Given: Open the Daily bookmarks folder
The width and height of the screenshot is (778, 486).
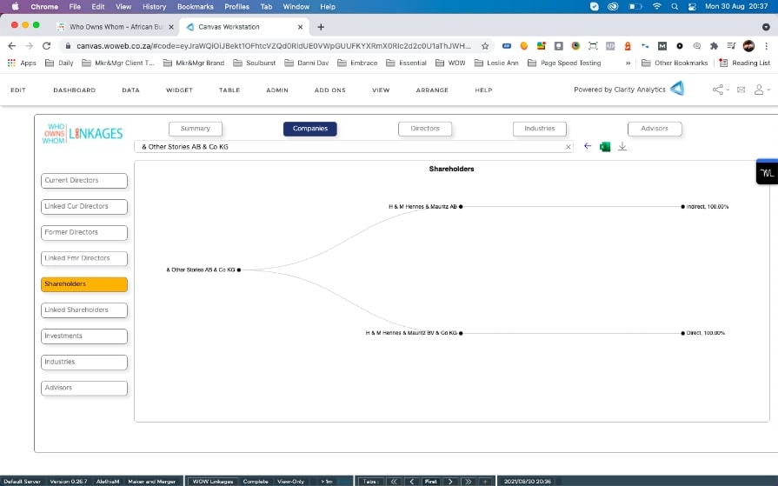Looking at the screenshot, I should click(x=59, y=63).
